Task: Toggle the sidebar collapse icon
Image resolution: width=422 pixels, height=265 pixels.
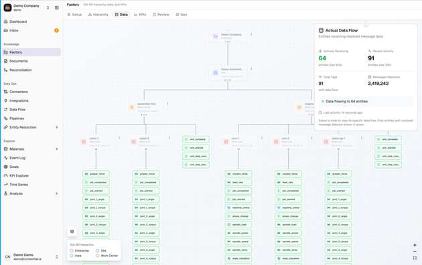Action: [57, 8]
